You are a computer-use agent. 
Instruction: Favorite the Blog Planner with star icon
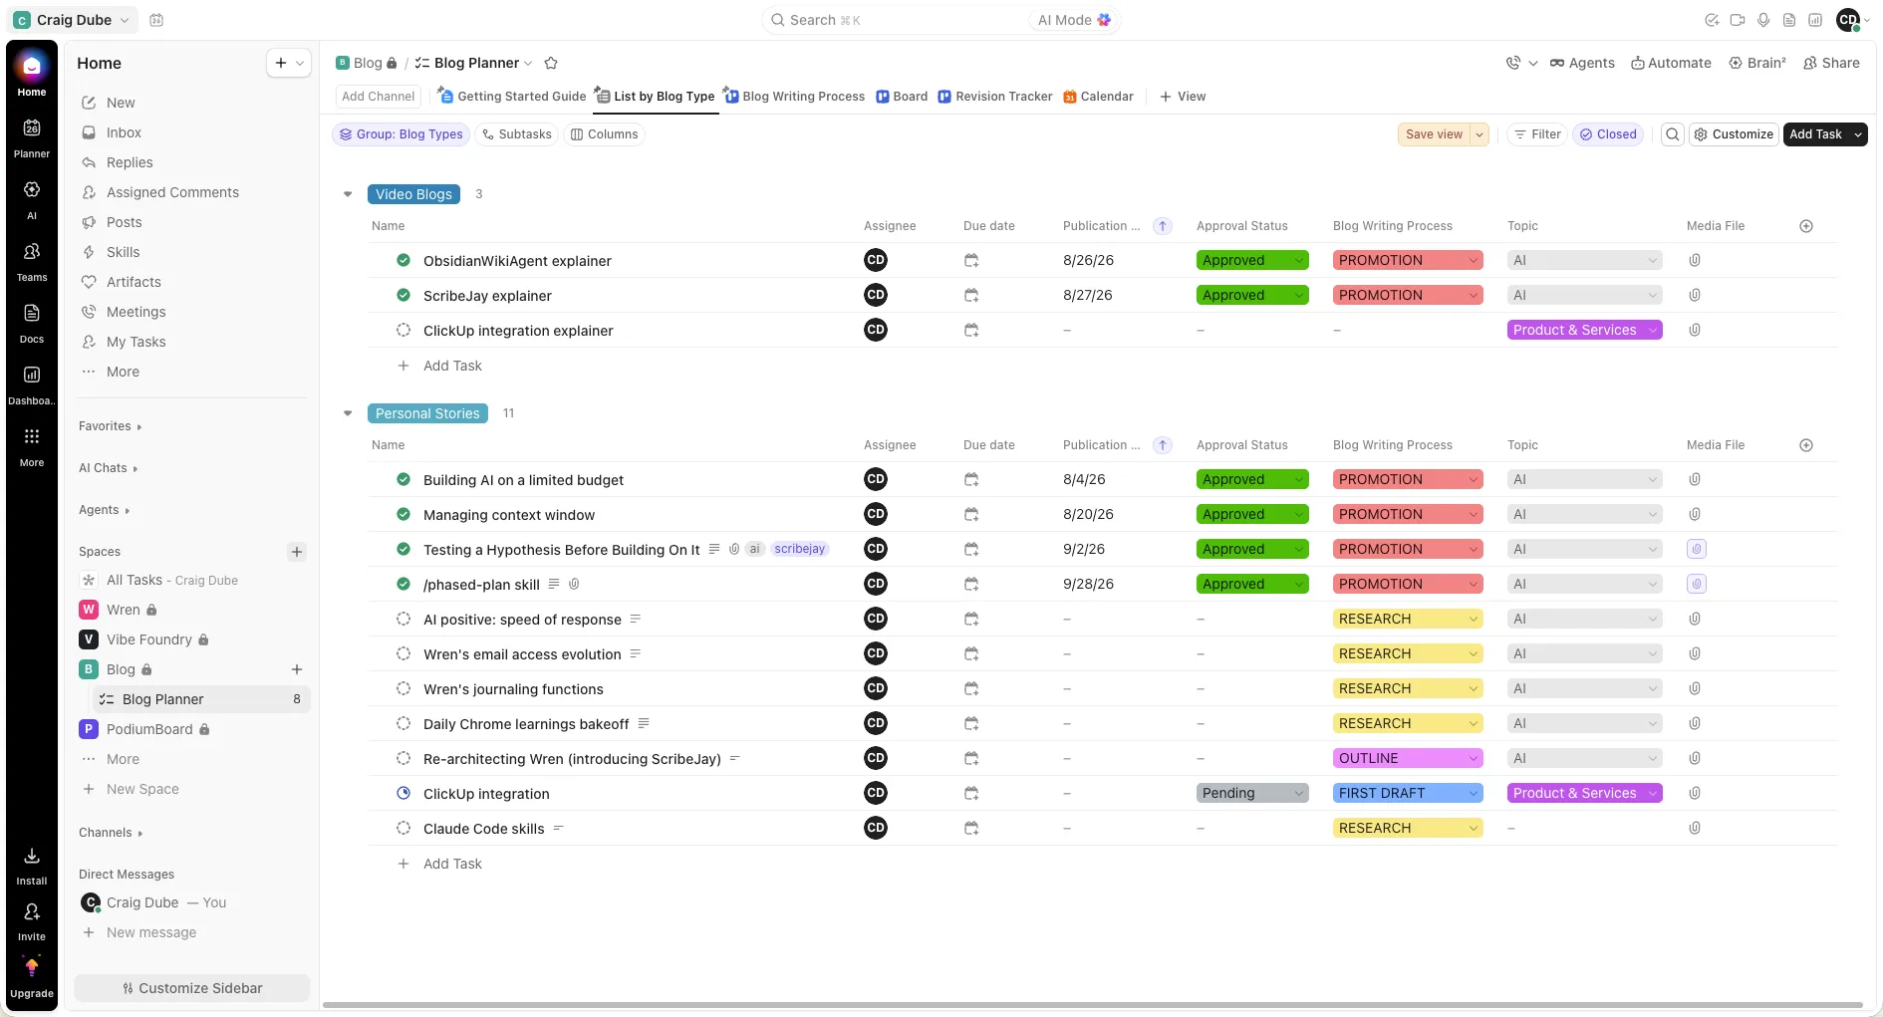pyautogui.click(x=551, y=63)
